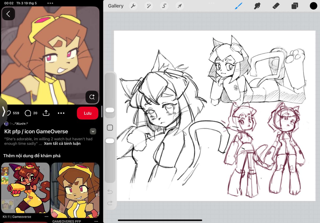Open the Kit !! | Gameoverse pin thumbnail
Screen dimensions: 320x223
point(25,188)
